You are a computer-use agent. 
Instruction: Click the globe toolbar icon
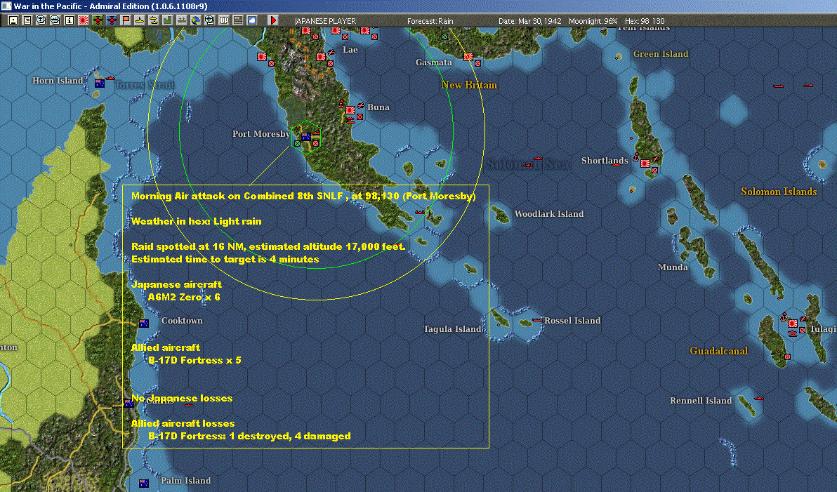point(195,20)
